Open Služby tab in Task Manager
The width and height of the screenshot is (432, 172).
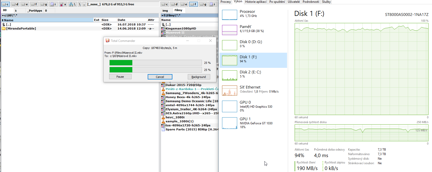point(326,2)
